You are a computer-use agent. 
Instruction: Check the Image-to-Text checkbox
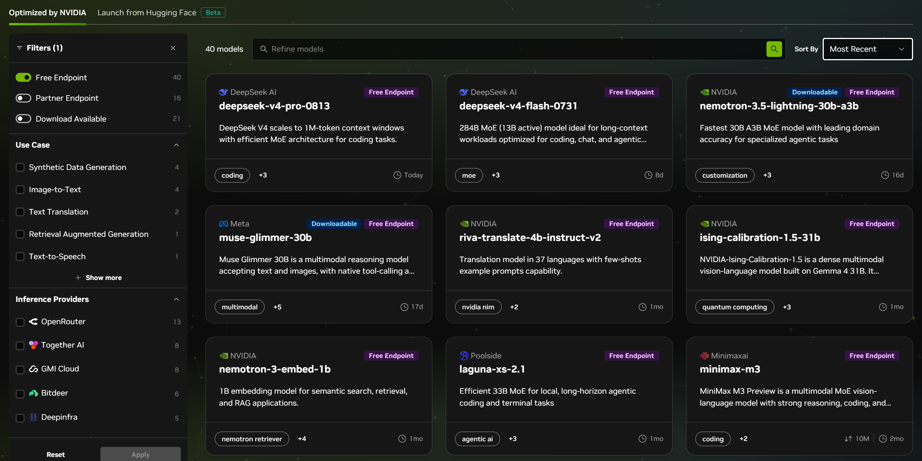(20, 190)
